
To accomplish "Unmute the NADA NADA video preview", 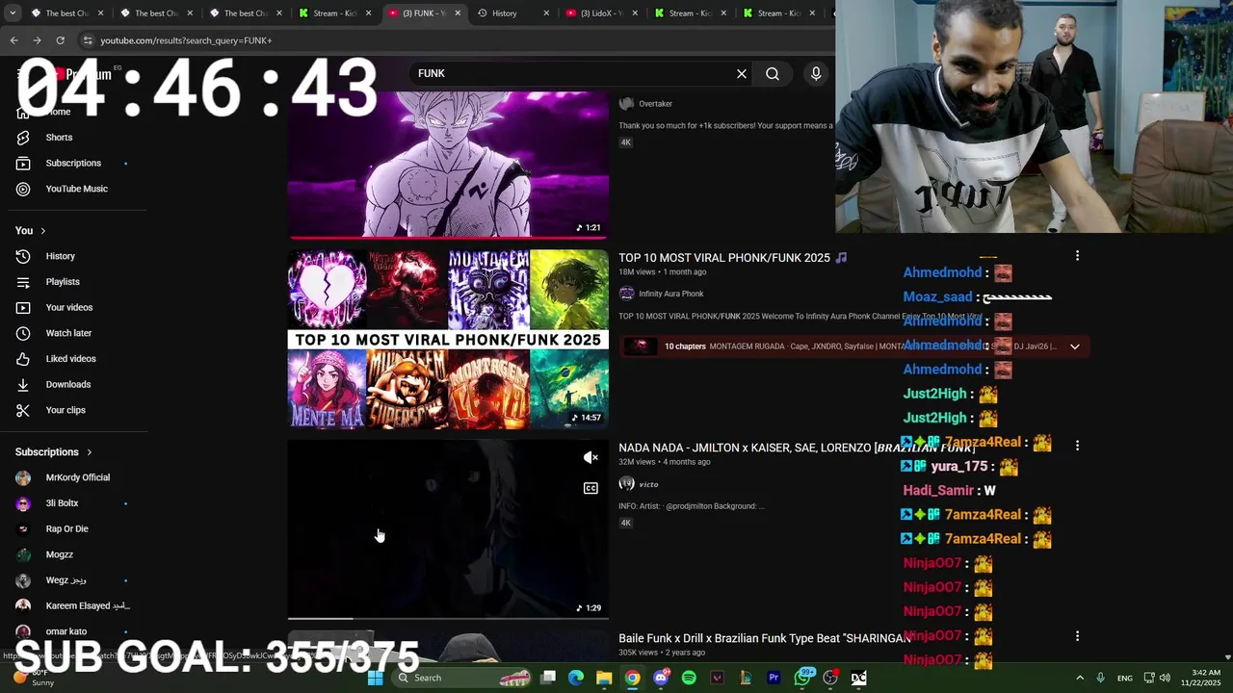I will [590, 458].
